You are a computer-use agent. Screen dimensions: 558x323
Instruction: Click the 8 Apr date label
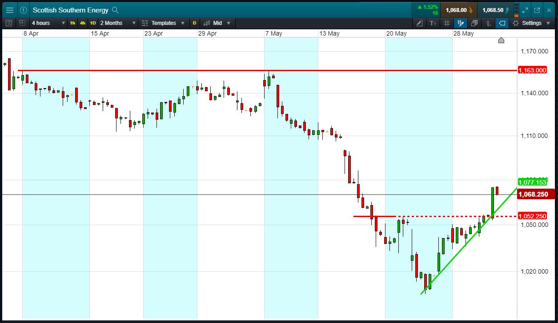32,33
